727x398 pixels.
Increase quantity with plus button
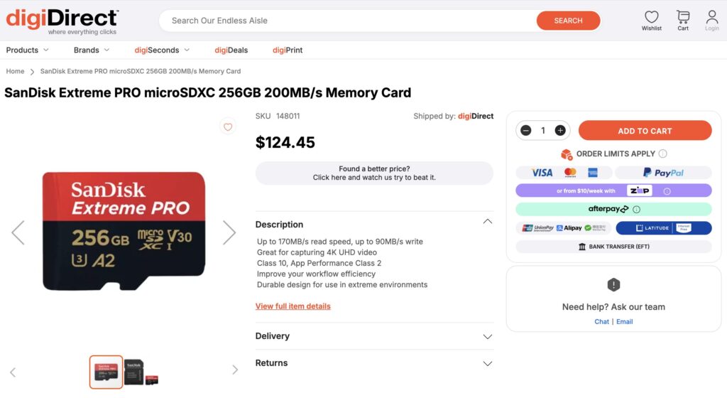tap(560, 131)
